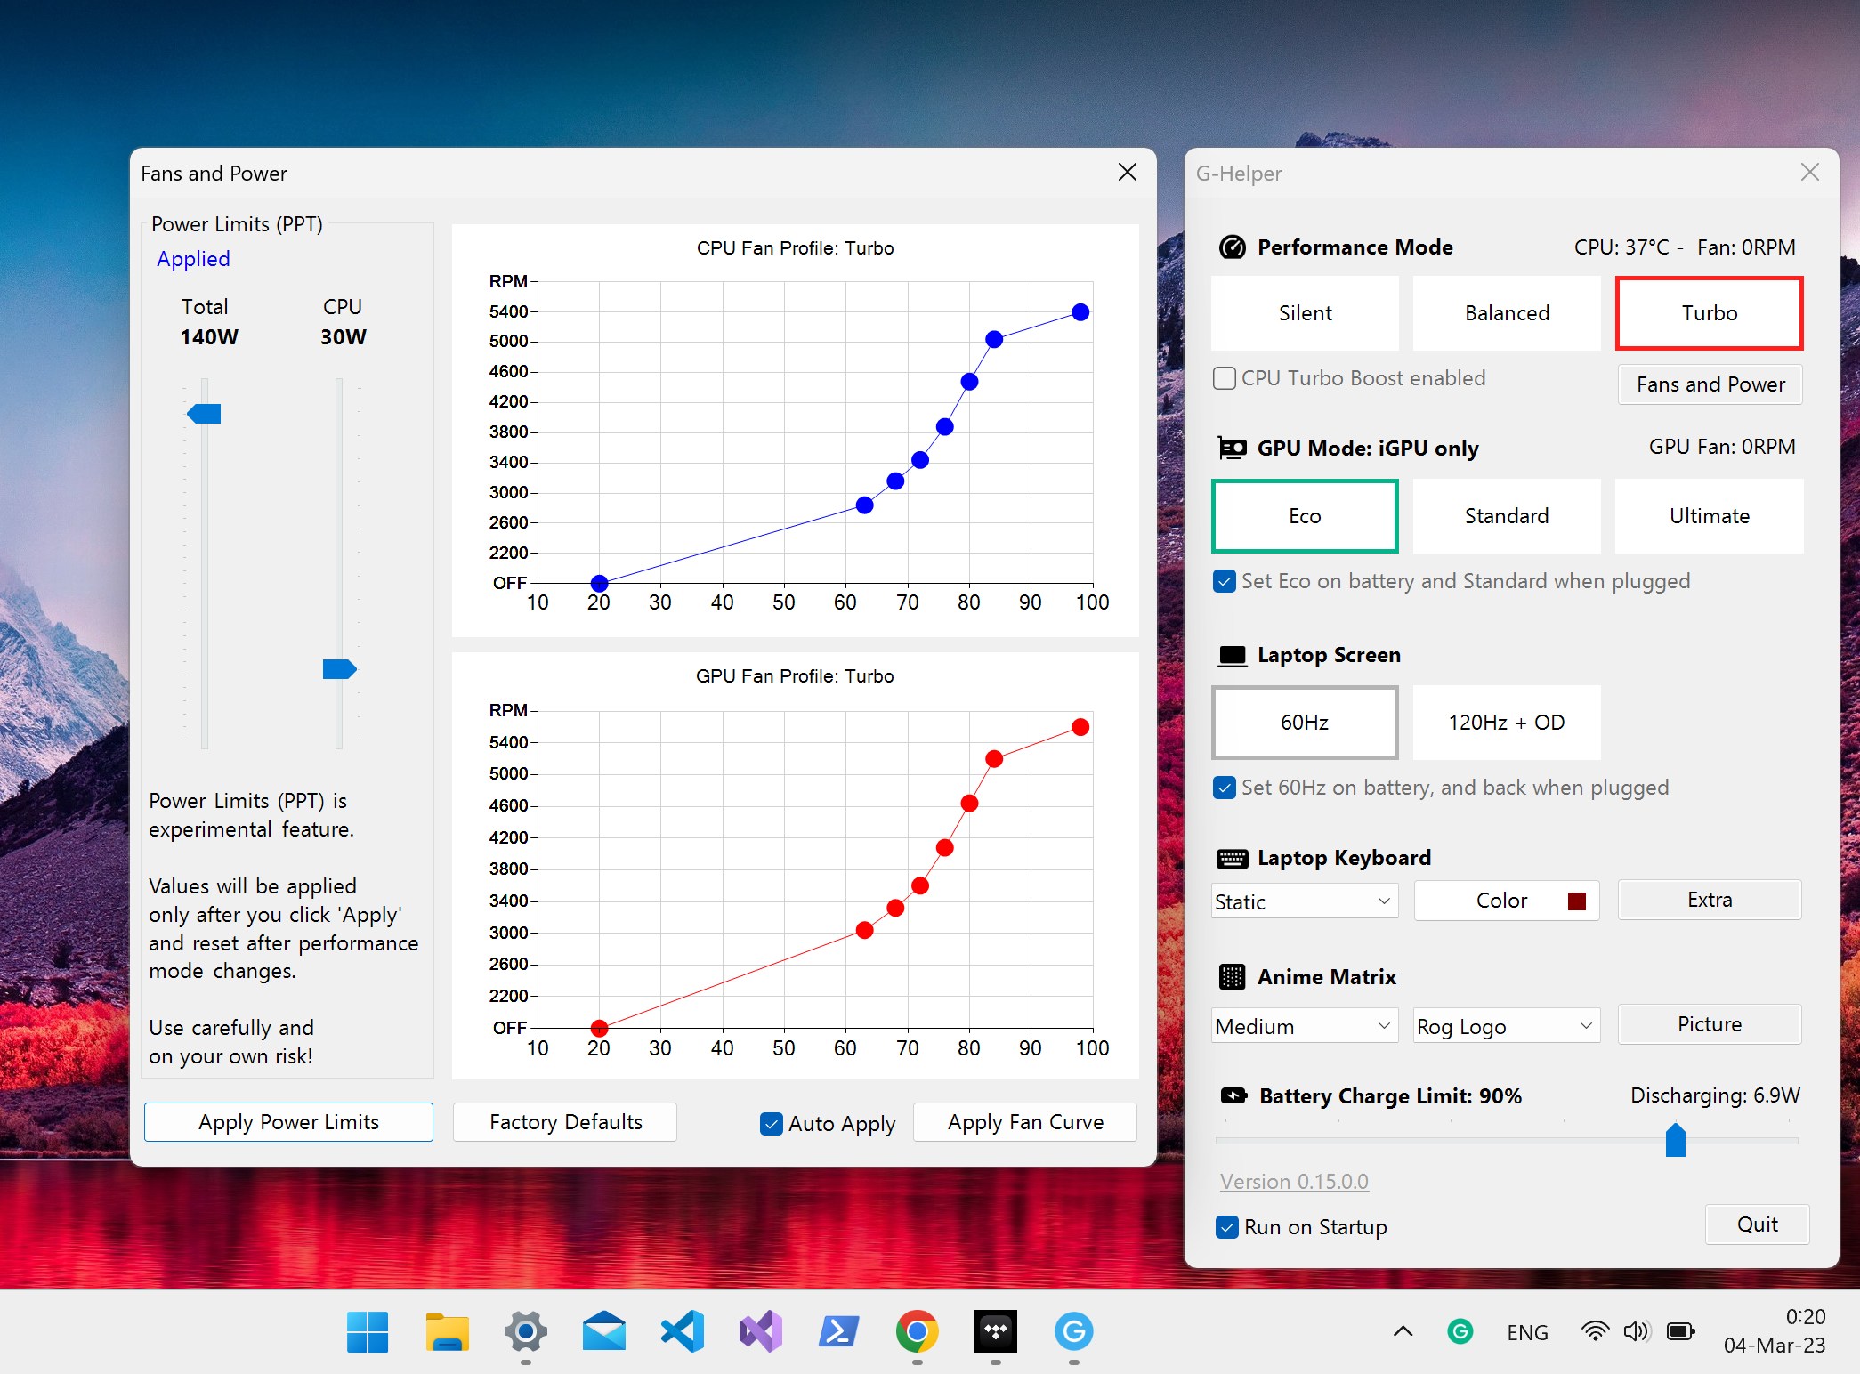The width and height of the screenshot is (1860, 1374).
Task: Click the keyboard Color red swatch
Action: coord(1577,901)
